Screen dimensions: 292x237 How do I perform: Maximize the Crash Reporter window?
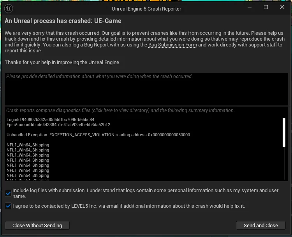(x=266, y=7)
